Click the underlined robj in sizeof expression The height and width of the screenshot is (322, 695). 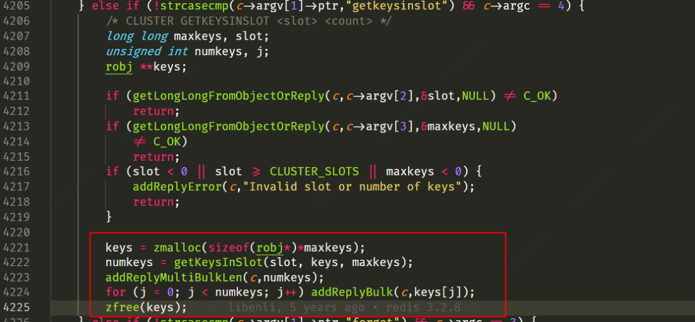(270, 247)
